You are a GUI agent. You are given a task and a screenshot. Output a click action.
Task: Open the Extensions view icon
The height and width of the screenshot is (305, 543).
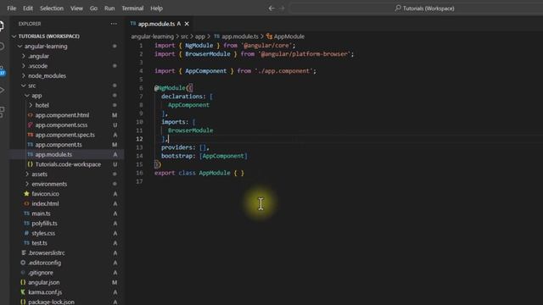pos(2,112)
